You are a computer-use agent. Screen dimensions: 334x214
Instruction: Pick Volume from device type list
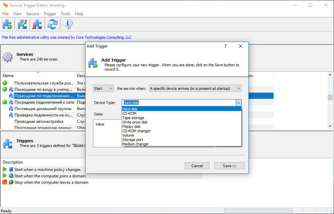click(181, 135)
